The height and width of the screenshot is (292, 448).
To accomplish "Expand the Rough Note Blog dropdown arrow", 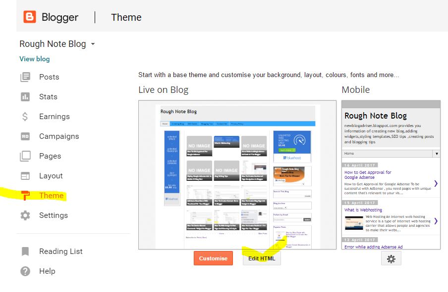I will click(x=93, y=44).
